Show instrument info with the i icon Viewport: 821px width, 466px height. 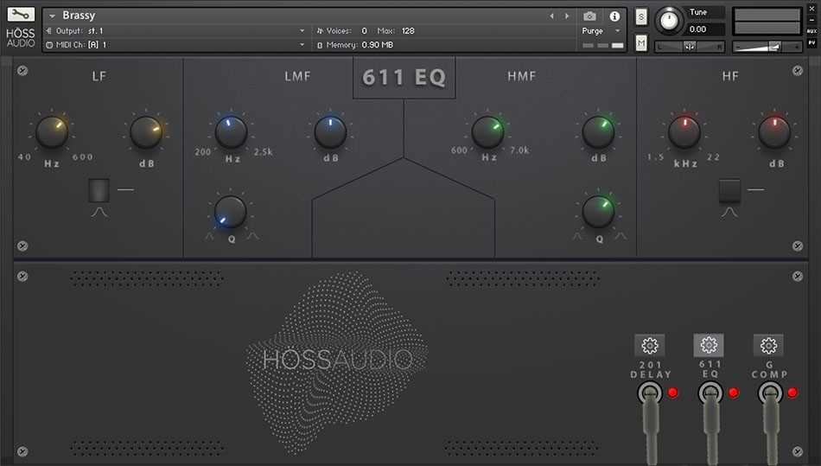click(x=614, y=16)
